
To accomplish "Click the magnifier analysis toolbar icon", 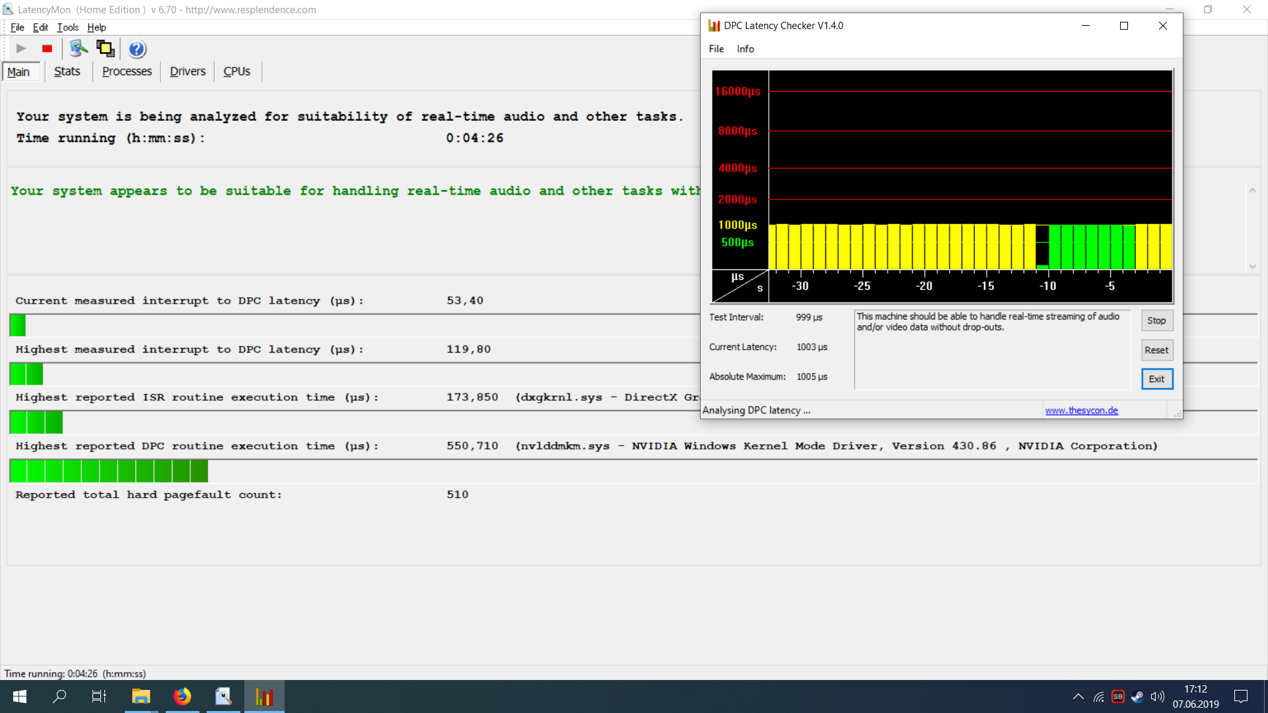I will [x=79, y=48].
